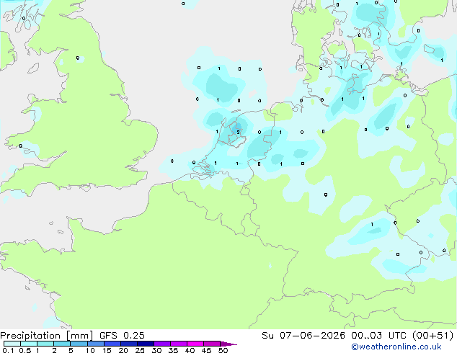Select the '0.1' legend scale label
Viewport: 457px width, 353px height.
tap(8, 350)
